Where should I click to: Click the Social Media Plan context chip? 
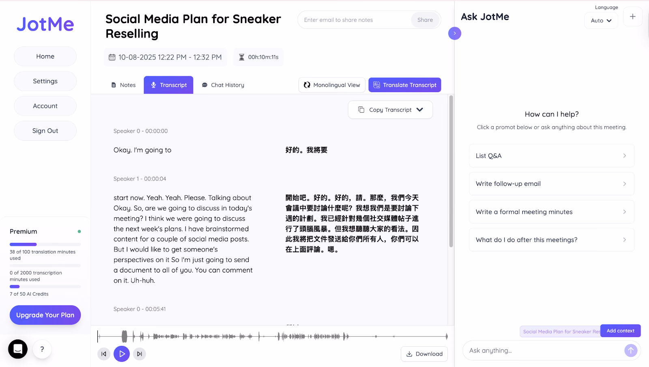[560, 331]
